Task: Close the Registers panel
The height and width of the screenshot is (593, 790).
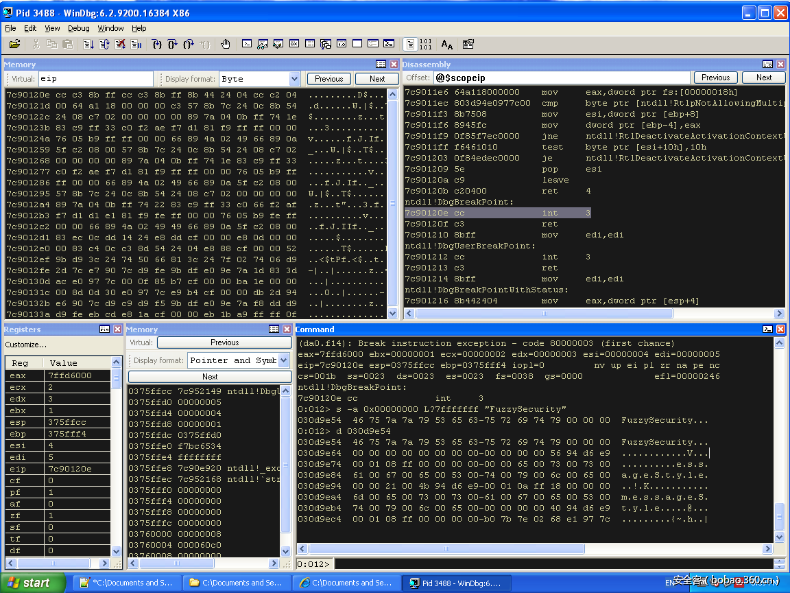Action: coord(118,329)
